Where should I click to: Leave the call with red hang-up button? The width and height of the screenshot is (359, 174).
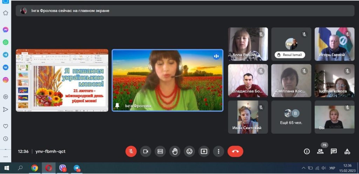click(235, 151)
